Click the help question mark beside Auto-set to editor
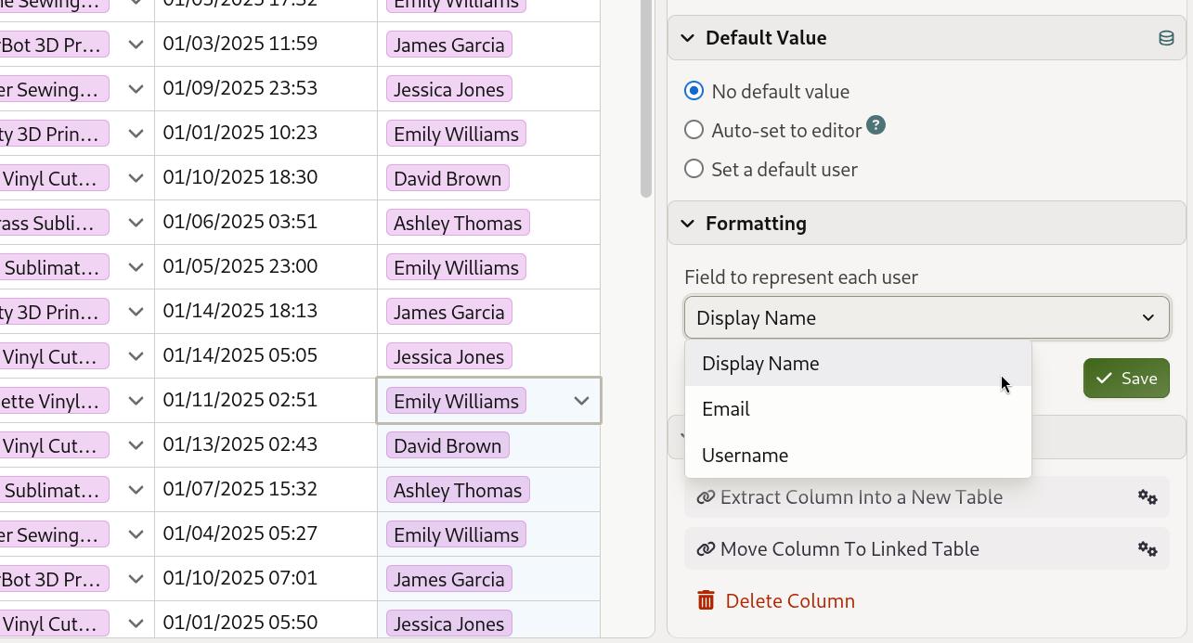 click(875, 124)
